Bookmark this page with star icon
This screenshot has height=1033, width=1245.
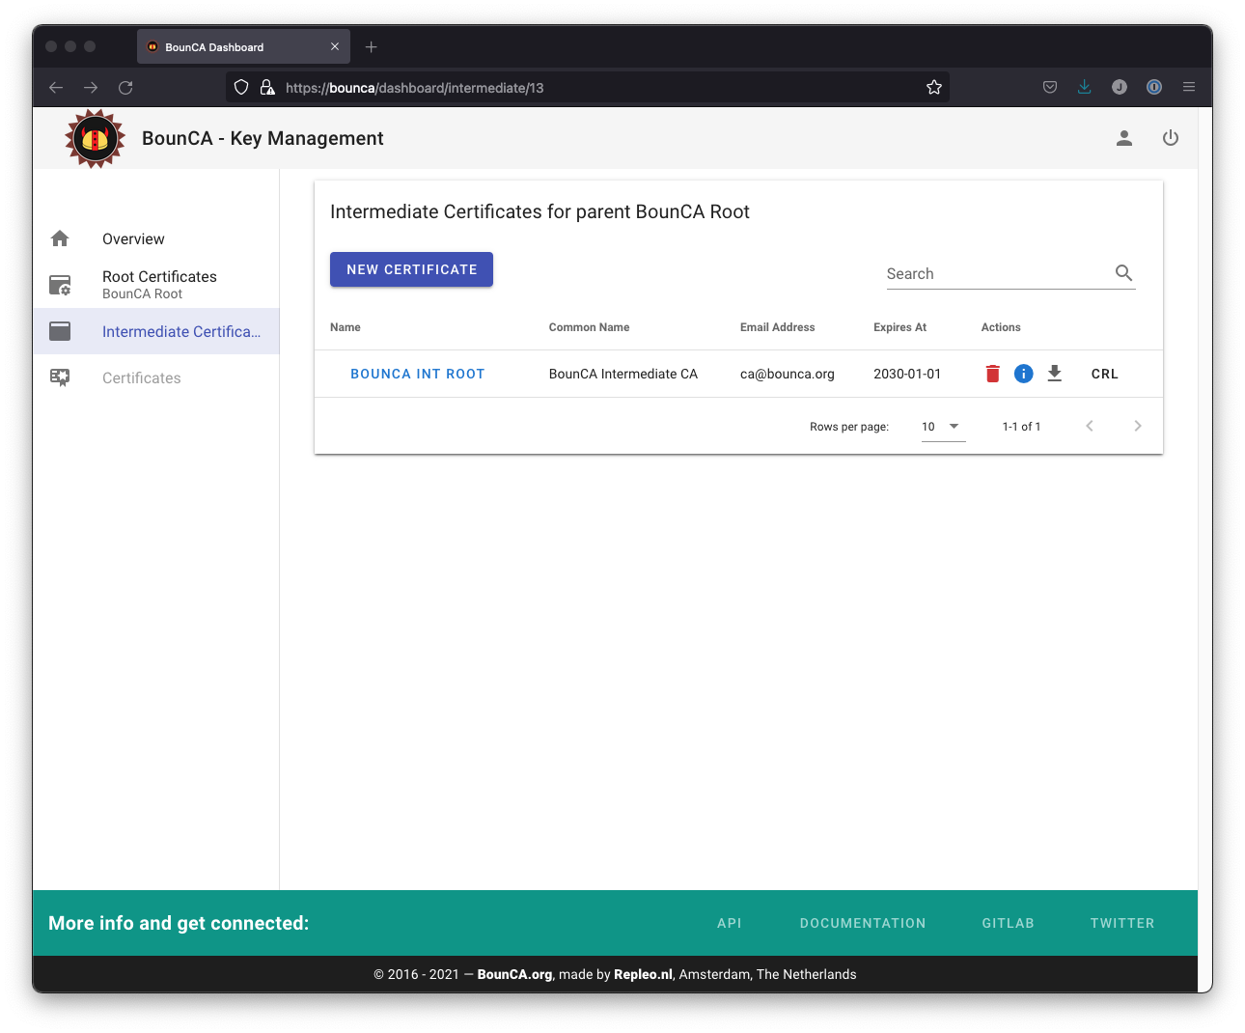click(934, 88)
